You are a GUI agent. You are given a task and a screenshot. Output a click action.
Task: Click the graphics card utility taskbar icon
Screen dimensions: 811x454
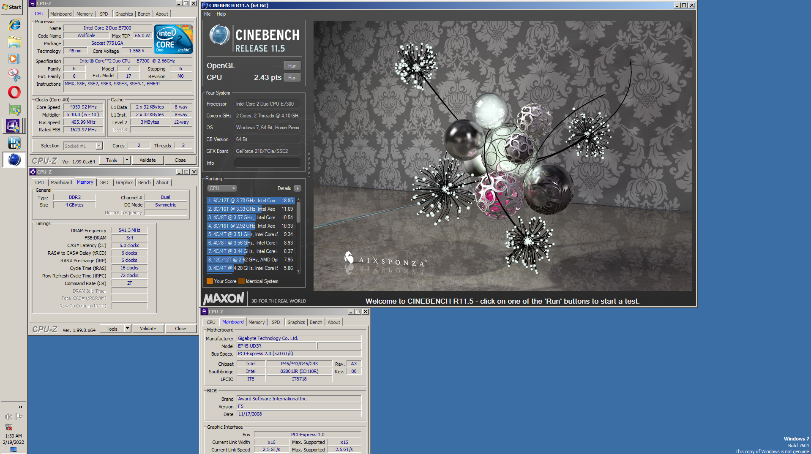(14, 109)
